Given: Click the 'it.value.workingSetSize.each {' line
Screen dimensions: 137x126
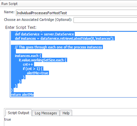Looking at the screenshot, I should (42, 60).
